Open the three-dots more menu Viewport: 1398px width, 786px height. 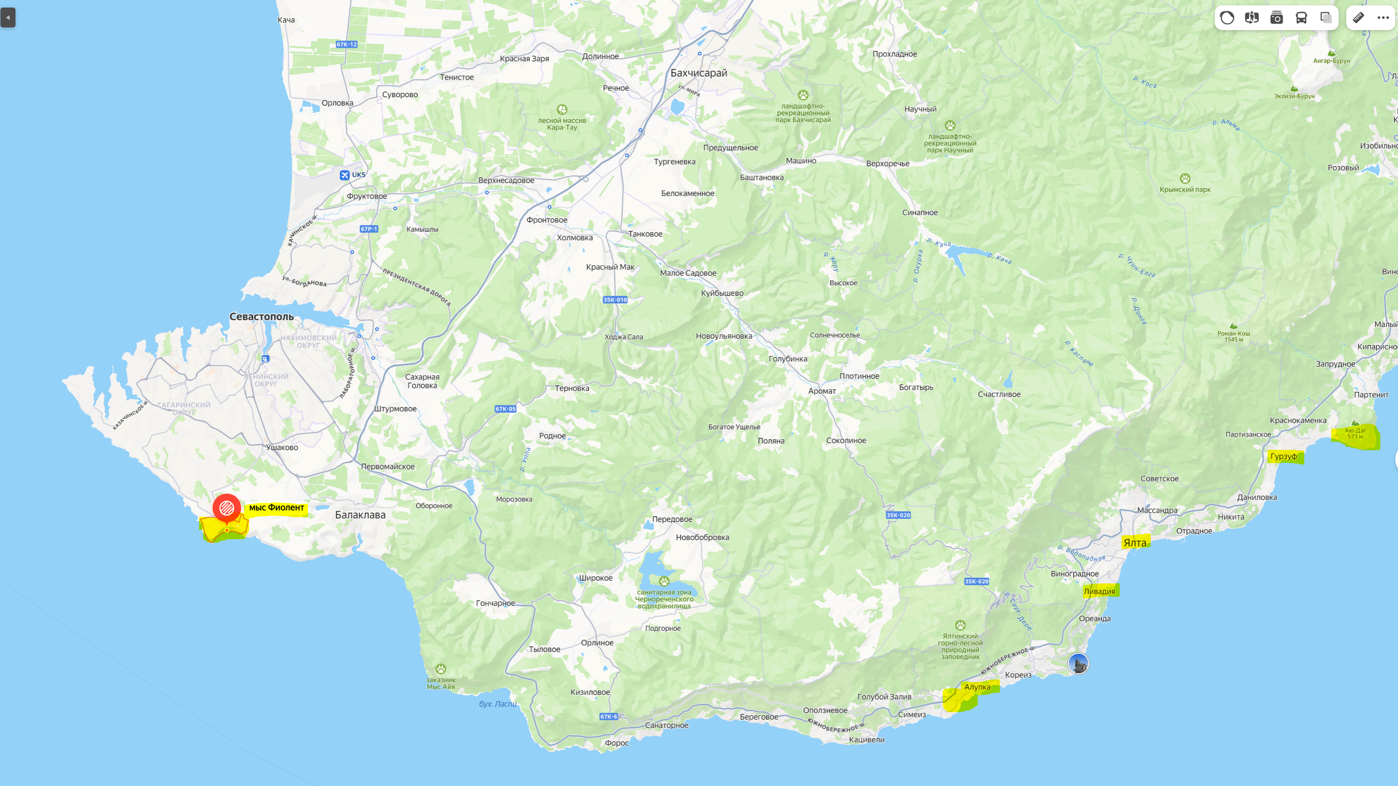(x=1383, y=17)
